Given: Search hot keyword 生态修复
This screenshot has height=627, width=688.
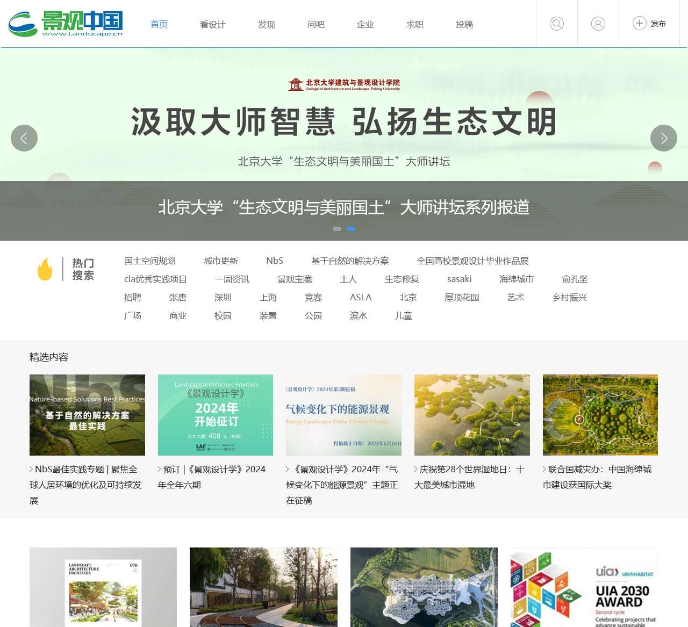Looking at the screenshot, I should tap(402, 279).
